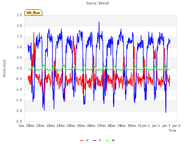
Task: Click the -2.0 y-axis tick label
Action: (x=19, y=111)
